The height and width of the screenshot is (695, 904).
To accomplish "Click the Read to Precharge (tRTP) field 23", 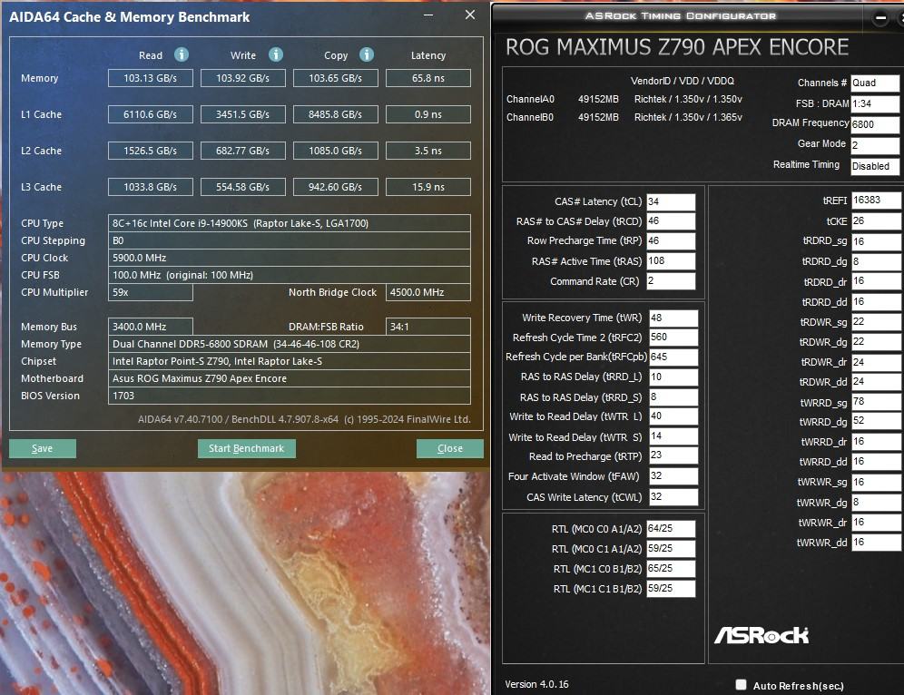I will point(673,455).
